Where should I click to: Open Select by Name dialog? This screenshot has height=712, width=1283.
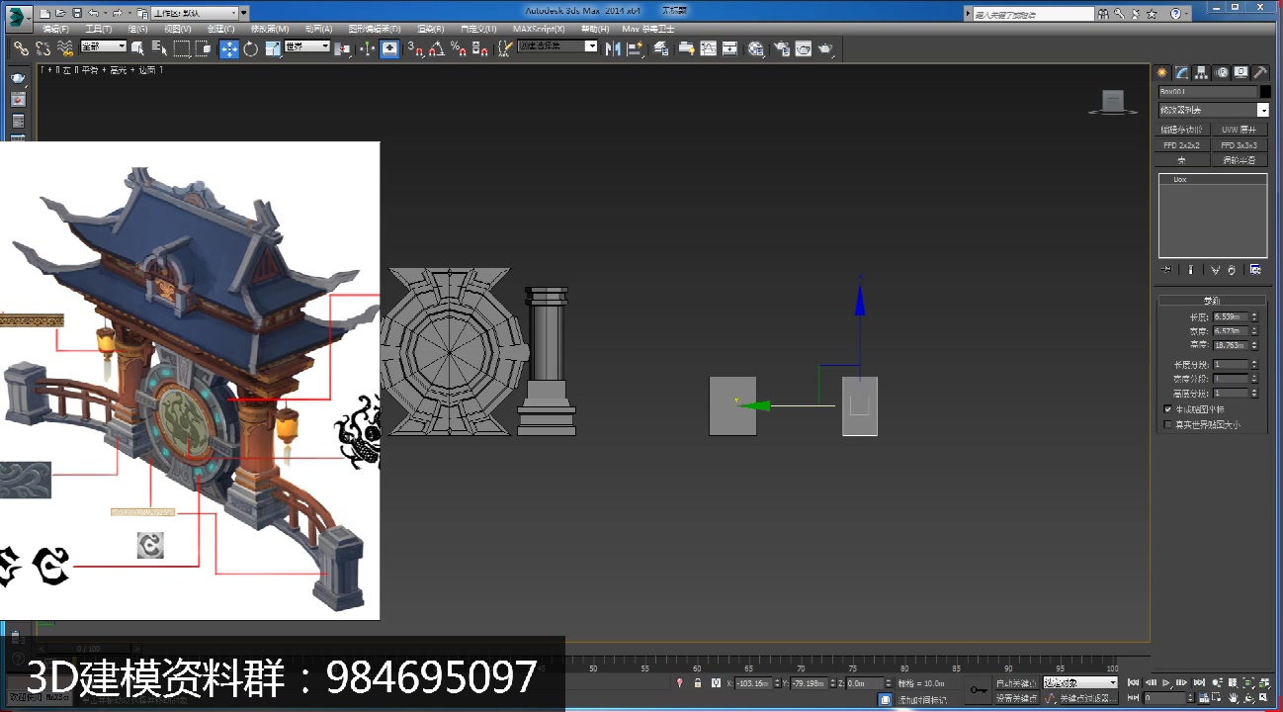coord(159,47)
